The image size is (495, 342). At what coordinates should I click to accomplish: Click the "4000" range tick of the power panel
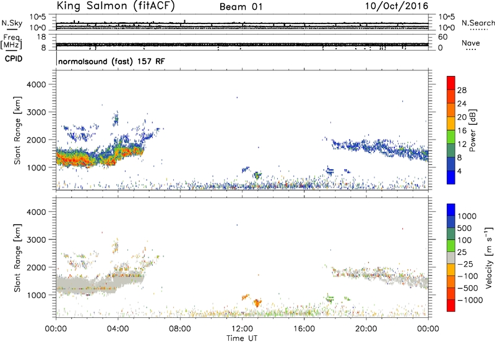click(37, 85)
